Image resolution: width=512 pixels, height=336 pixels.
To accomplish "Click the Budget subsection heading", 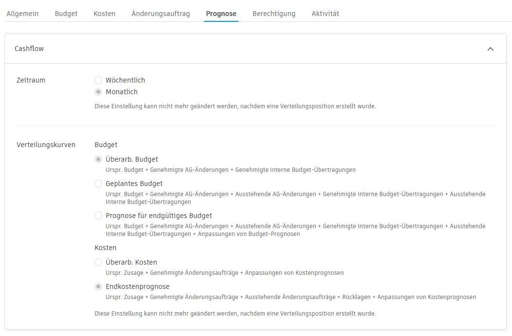I will 105,144.
